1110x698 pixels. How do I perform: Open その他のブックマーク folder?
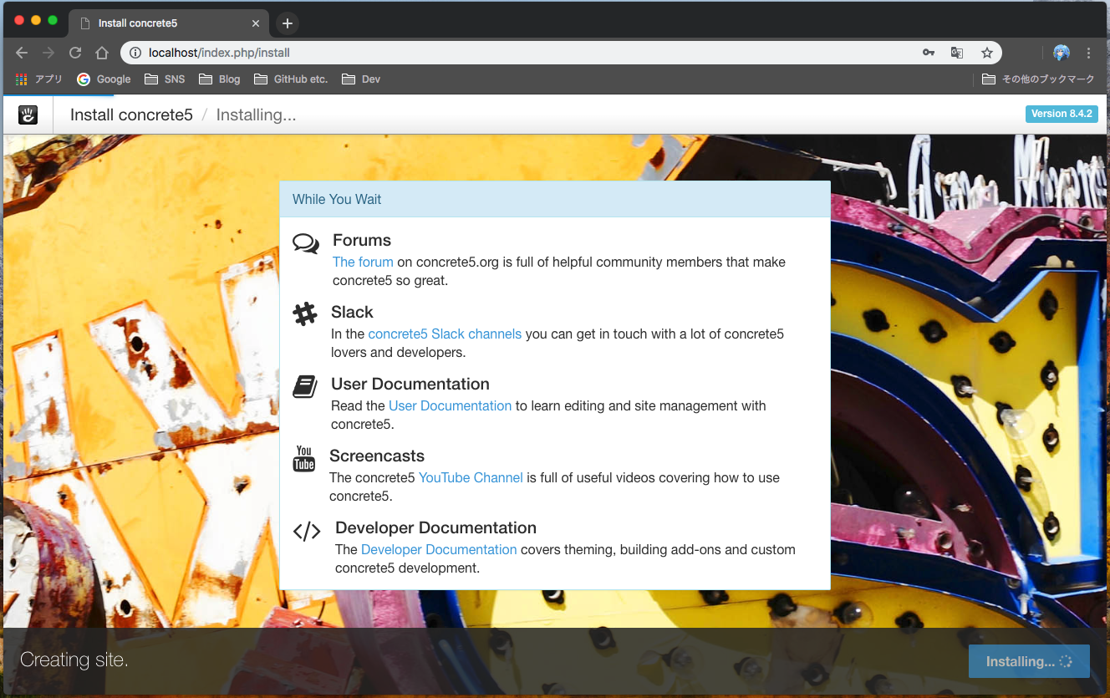point(1037,79)
